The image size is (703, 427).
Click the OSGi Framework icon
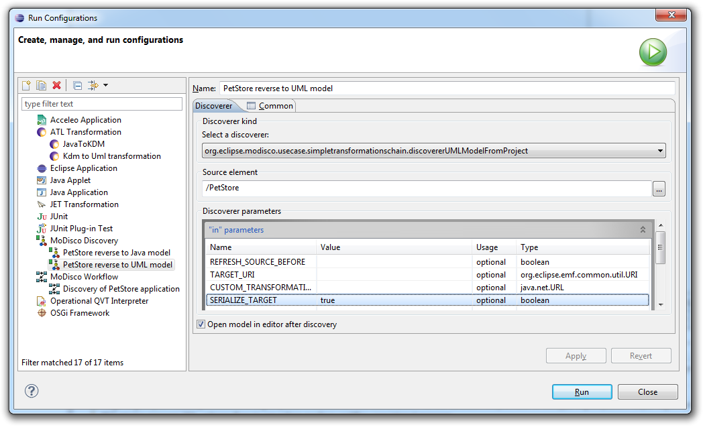pyautogui.click(x=42, y=313)
